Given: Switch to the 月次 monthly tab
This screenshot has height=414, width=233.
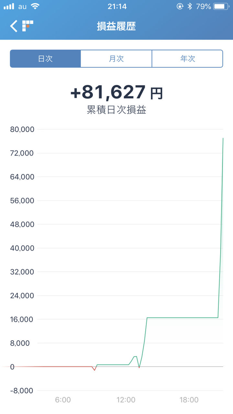Looking at the screenshot, I should tap(116, 59).
